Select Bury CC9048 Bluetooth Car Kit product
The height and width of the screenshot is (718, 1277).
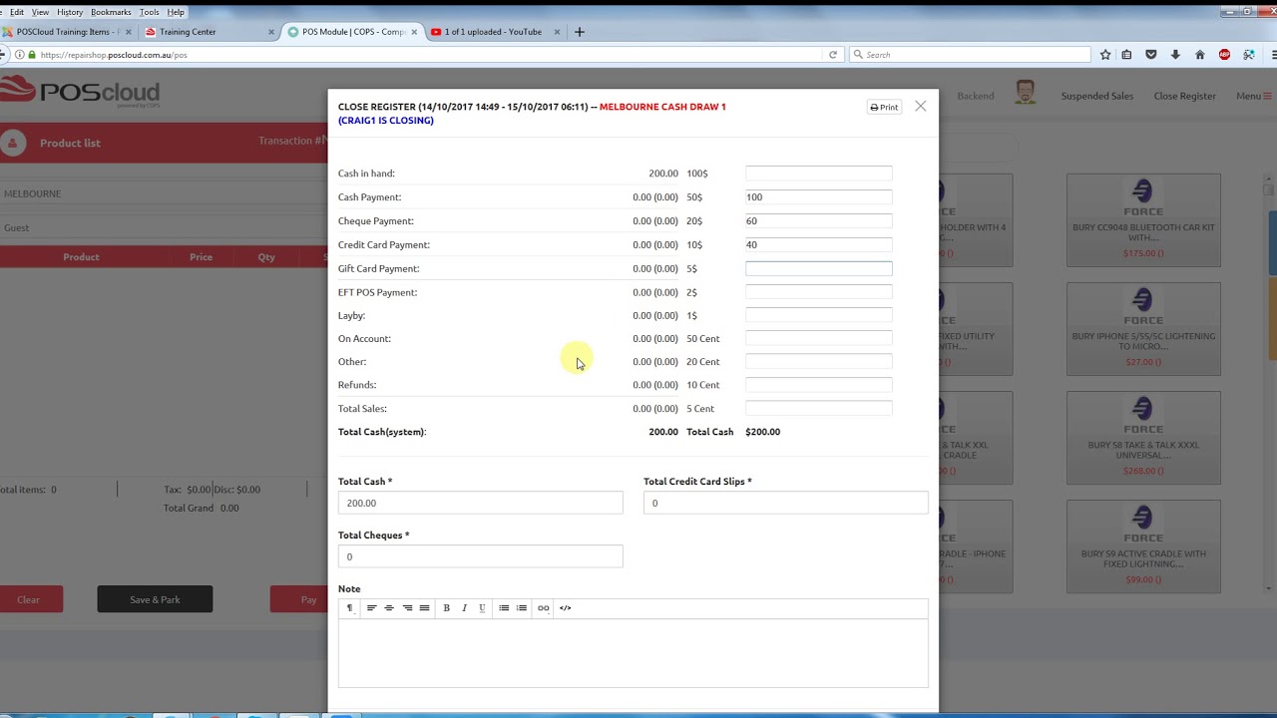click(x=1143, y=220)
